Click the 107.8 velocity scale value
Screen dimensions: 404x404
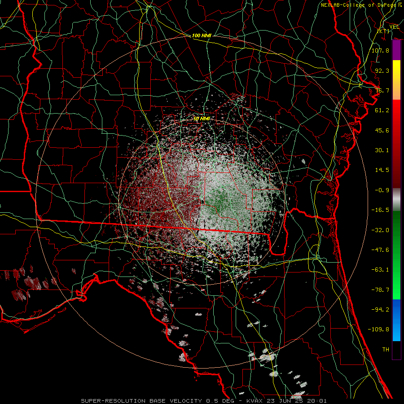click(x=380, y=50)
